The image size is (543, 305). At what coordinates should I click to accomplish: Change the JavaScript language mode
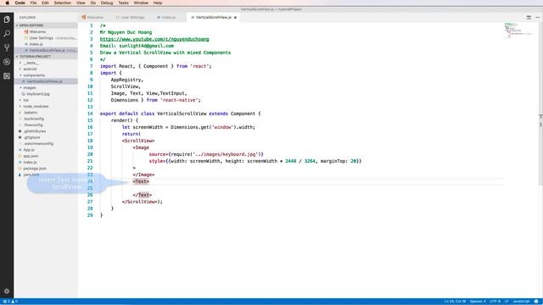[x=521, y=302]
